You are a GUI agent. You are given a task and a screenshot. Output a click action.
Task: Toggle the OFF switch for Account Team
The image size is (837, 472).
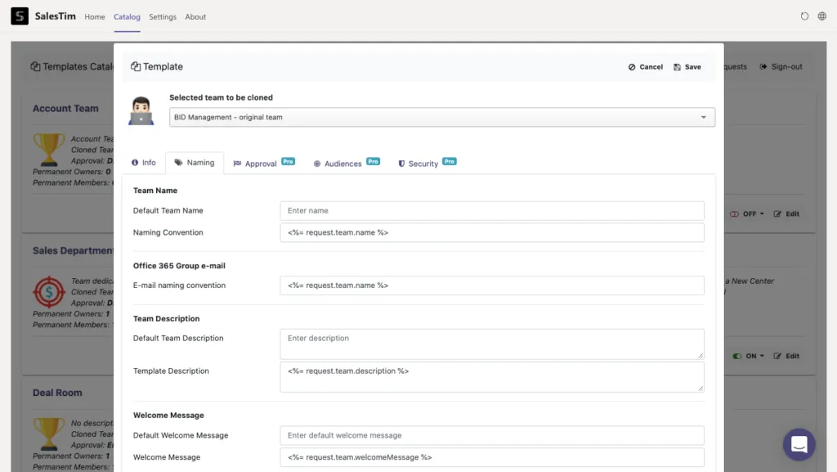coord(735,214)
